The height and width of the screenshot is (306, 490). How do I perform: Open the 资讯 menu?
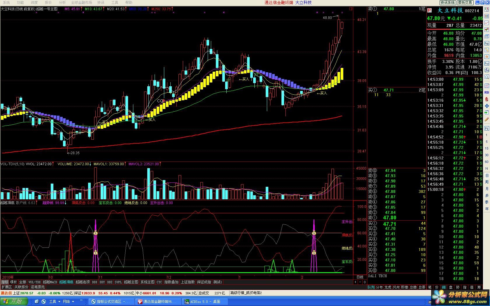pyautogui.click(x=101, y=2)
